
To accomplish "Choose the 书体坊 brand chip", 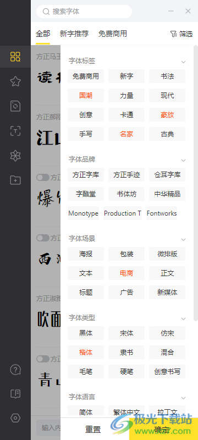I will [127, 194].
